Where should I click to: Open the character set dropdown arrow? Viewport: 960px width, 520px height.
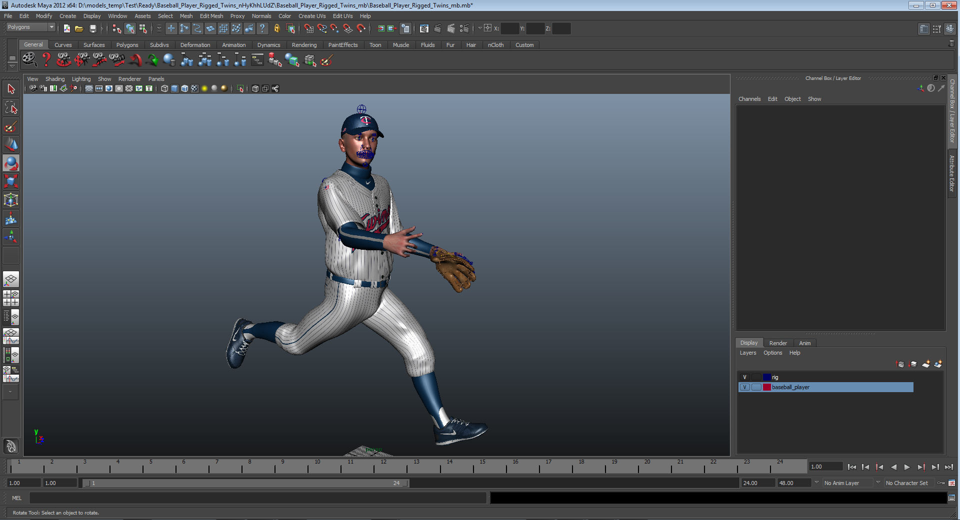click(877, 483)
